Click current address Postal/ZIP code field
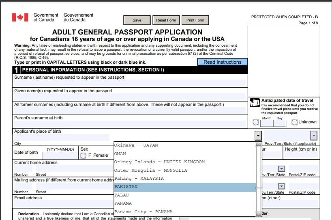Screen dimensions: 332x220 (303, 169)
